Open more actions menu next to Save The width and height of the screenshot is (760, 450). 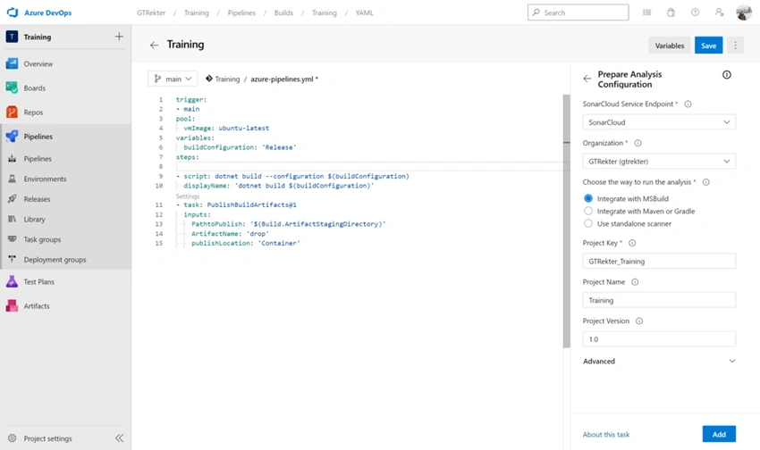point(735,46)
